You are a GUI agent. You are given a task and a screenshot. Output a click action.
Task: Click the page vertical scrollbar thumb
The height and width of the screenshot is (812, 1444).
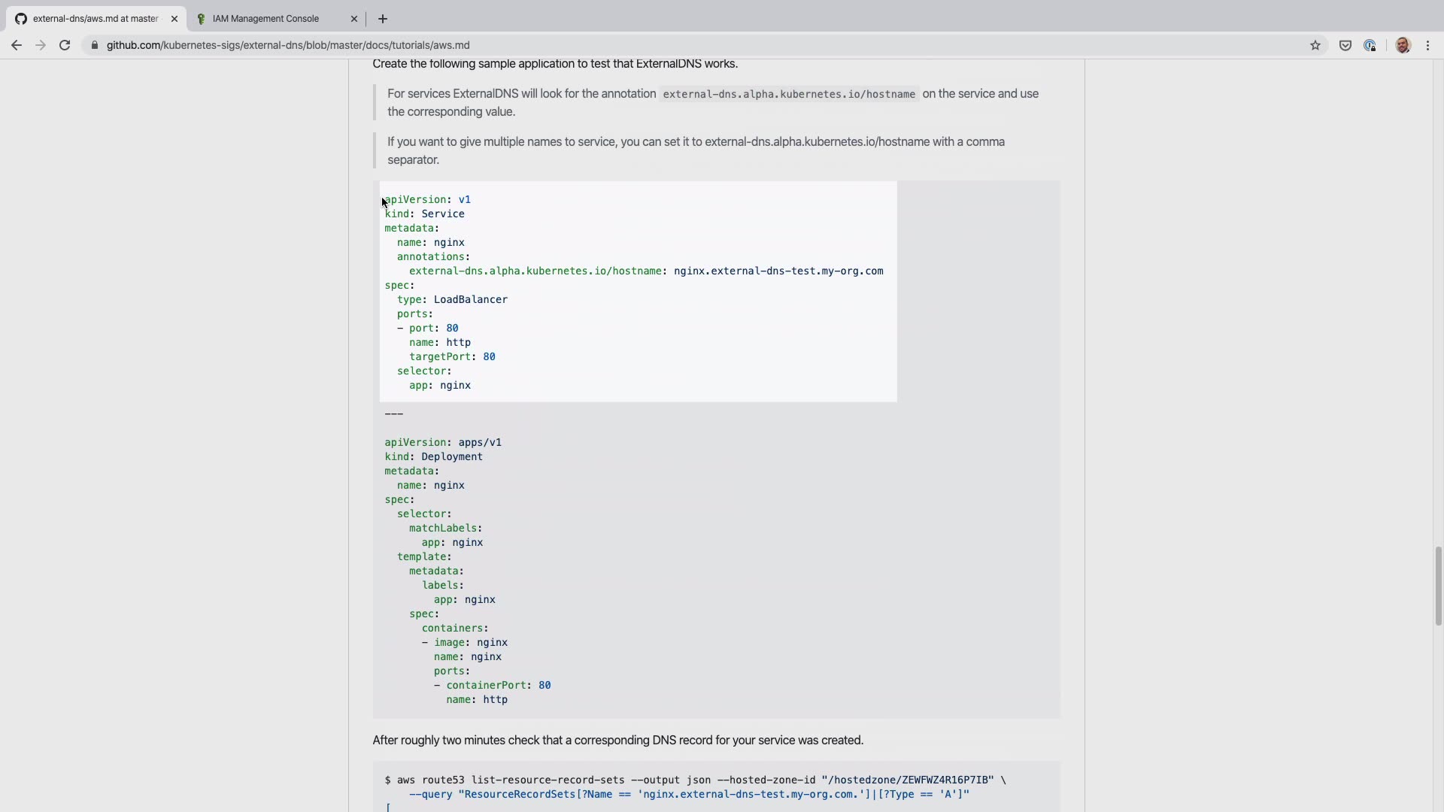[x=1438, y=586]
